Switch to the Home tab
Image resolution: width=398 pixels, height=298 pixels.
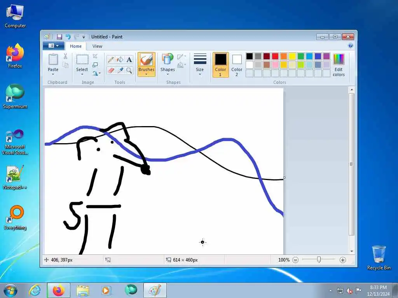pyautogui.click(x=76, y=46)
